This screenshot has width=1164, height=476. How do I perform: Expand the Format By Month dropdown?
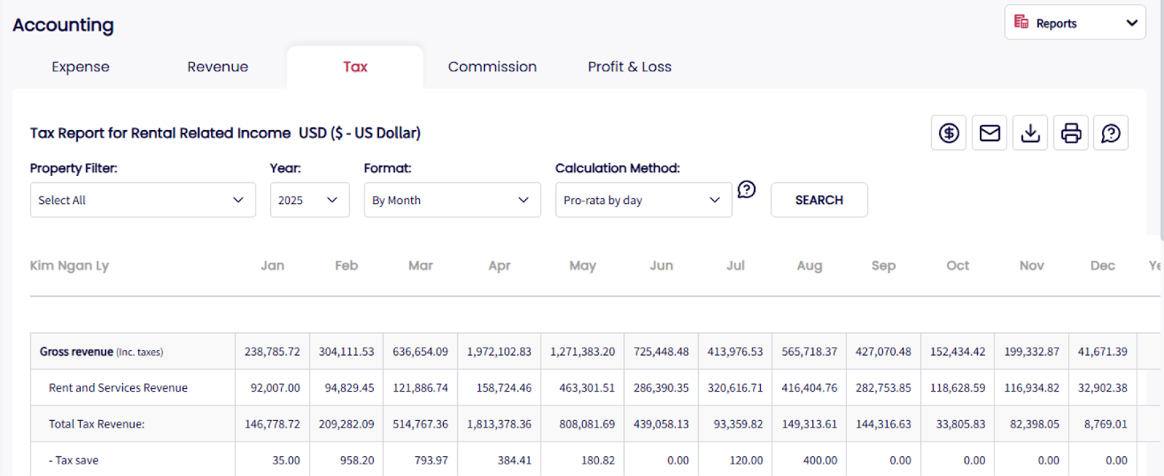pos(452,200)
